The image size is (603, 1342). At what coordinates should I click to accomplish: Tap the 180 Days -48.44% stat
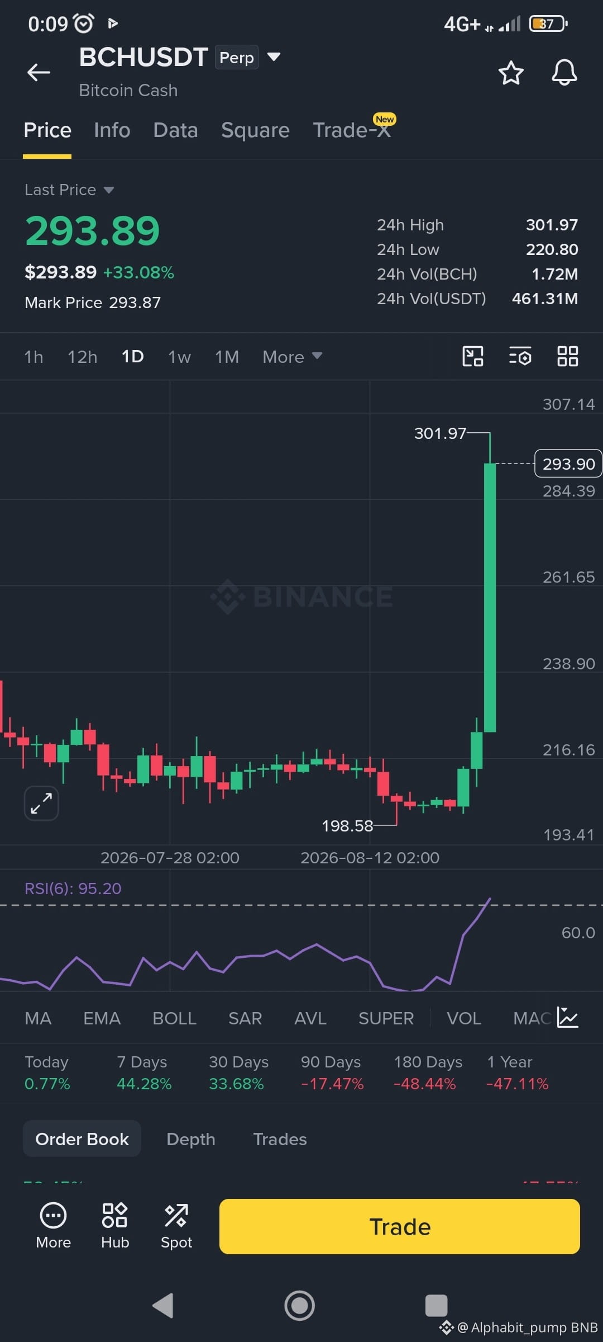click(x=428, y=1072)
